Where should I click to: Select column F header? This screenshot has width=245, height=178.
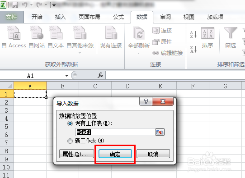tap(193, 86)
